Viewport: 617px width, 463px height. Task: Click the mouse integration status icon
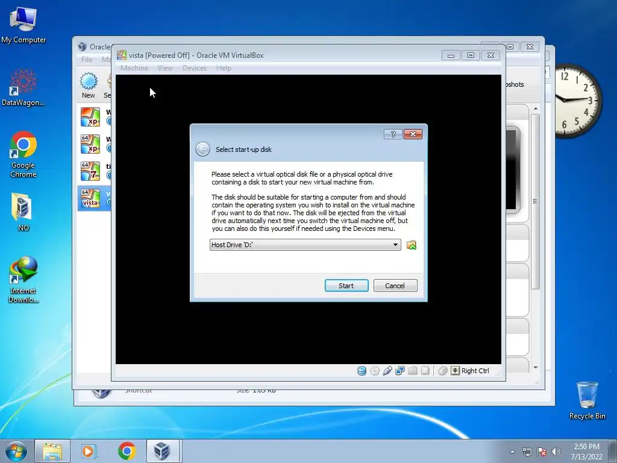[x=443, y=371]
